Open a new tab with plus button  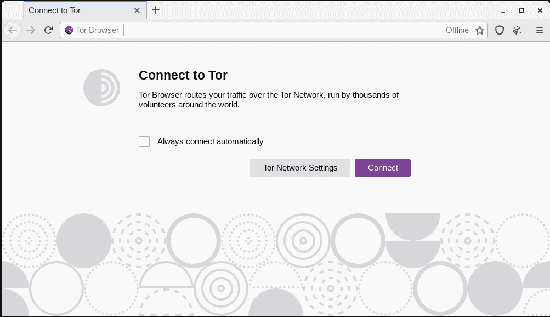[x=156, y=10]
